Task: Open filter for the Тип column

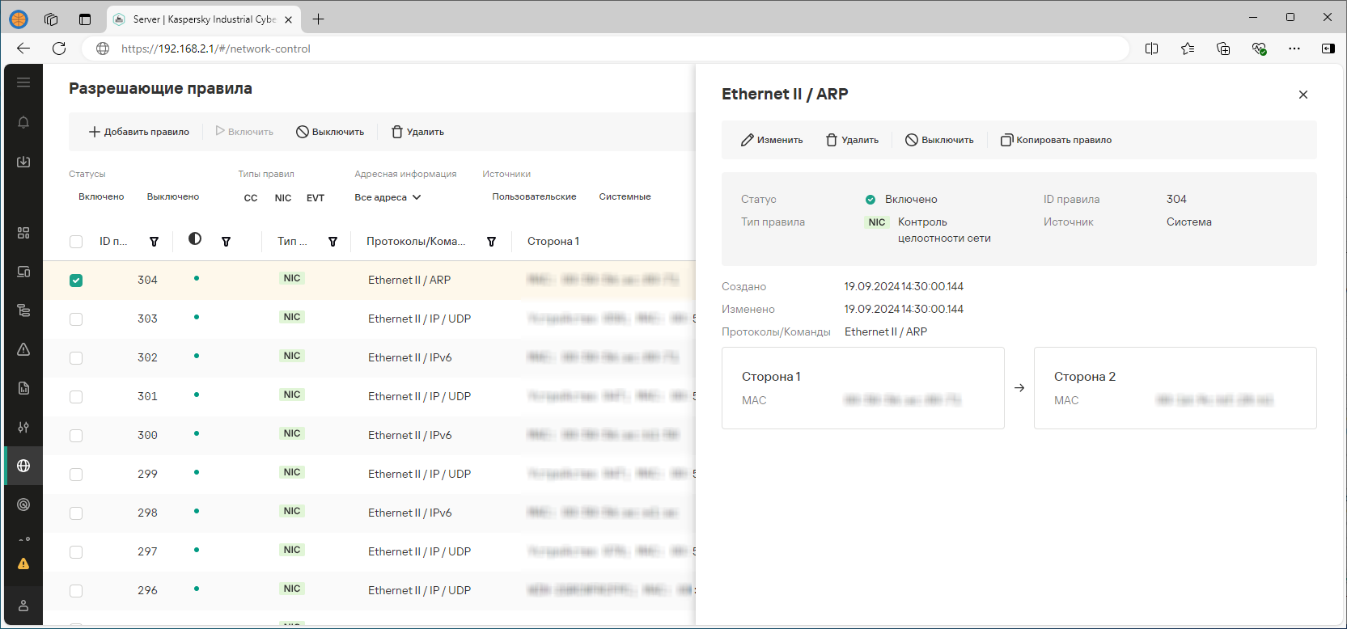Action: point(333,242)
